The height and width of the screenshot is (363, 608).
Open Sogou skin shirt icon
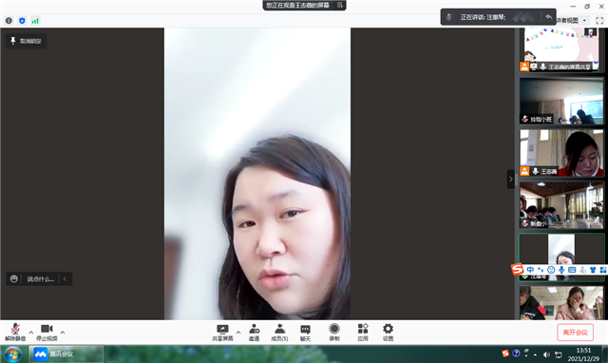click(x=593, y=270)
